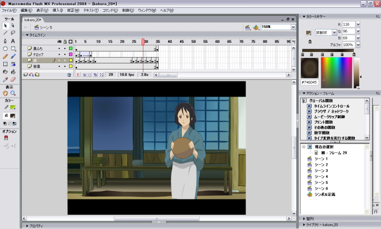
Task: Select the Paint Bucket tool
Action: (13, 72)
